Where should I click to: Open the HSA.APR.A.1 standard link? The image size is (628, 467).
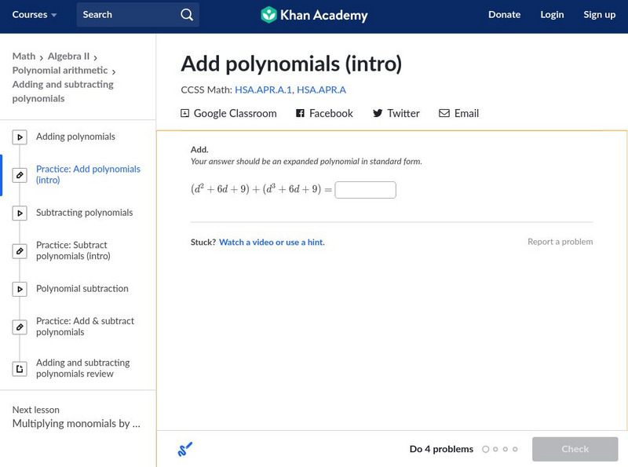[263, 89]
